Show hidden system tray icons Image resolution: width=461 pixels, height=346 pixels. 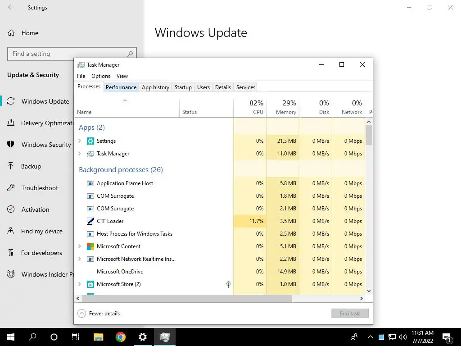pos(371,337)
